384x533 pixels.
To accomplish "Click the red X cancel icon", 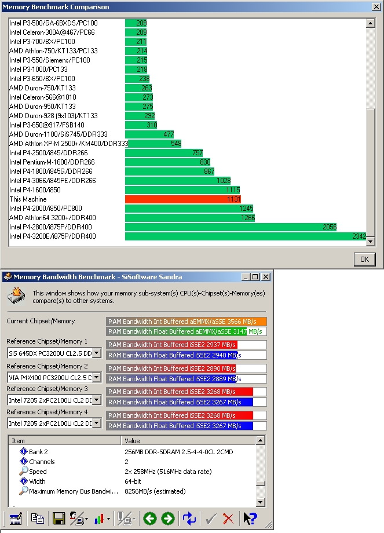I will (228, 519).
